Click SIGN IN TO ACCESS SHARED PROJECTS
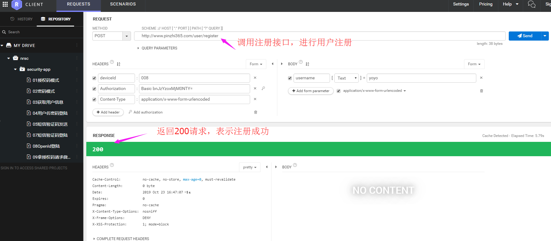Image resolution: width=551 pixels, height=241 pixels. click(34, 168)
